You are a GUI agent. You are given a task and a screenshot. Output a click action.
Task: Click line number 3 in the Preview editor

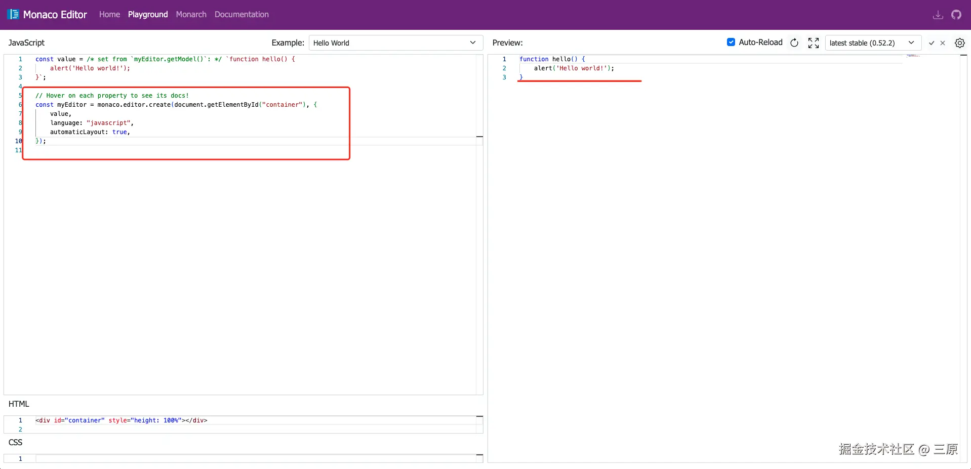504,77
